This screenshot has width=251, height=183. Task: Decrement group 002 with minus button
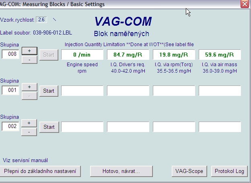point(29,132)
